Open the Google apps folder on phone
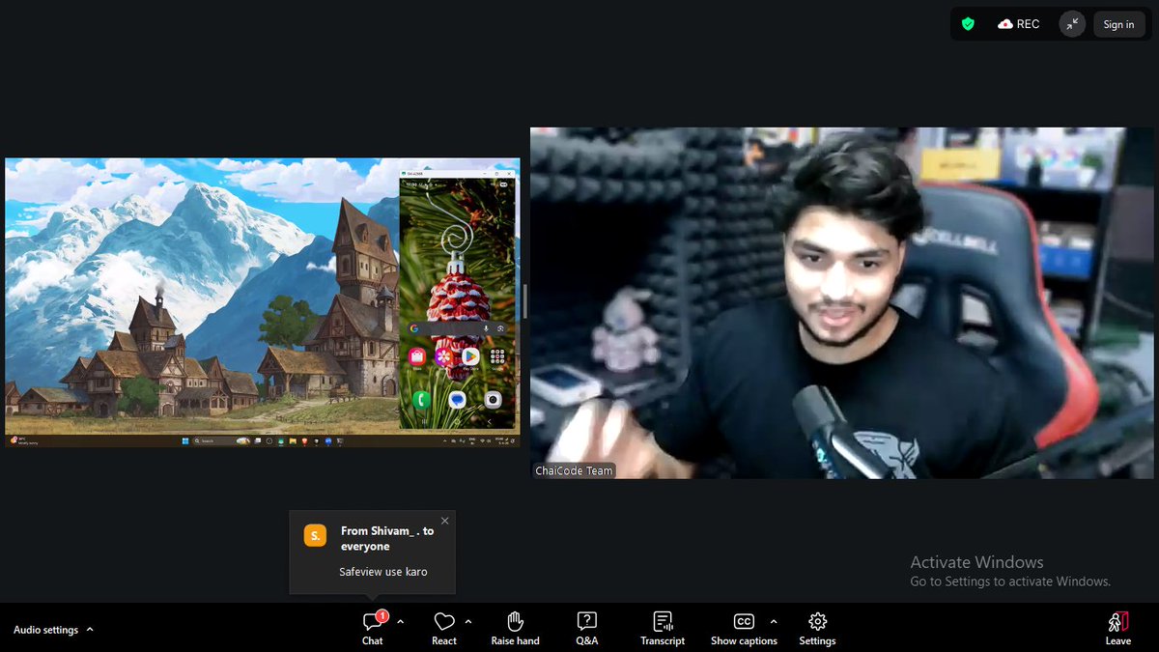 pos(497,356)
